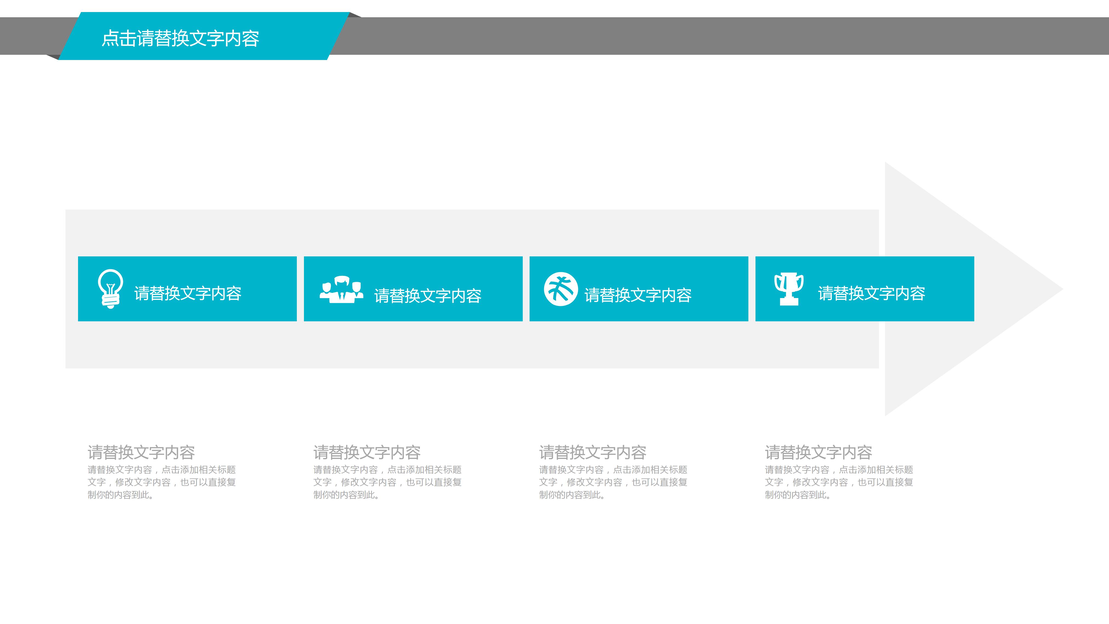The height and width of the screenshot is (624, 1109).
Task: Click the light bulb icon
Action: tap(110, 288)
